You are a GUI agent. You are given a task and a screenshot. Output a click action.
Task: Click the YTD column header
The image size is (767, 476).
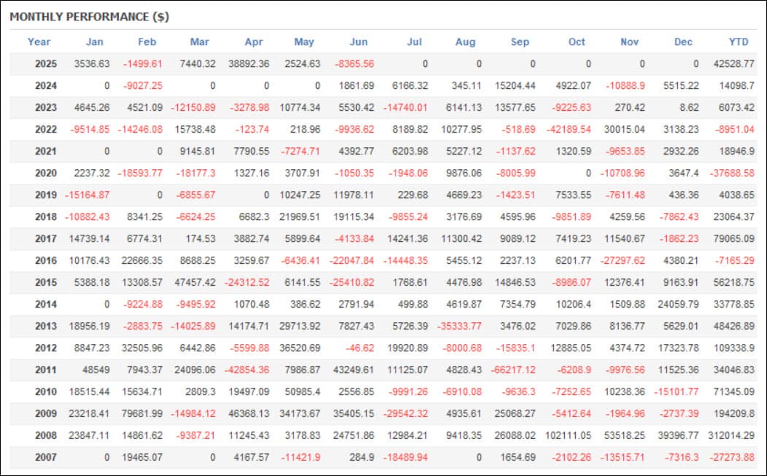[x=739, y=42]
